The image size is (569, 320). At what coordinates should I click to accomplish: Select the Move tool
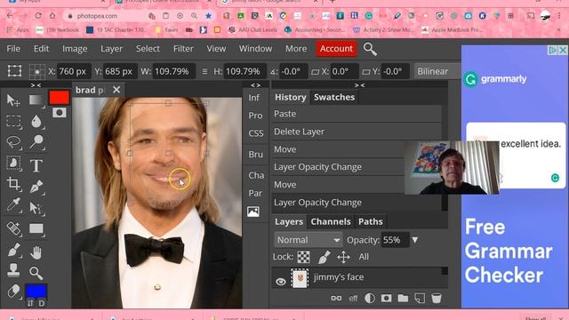click(x=13, y=100)
